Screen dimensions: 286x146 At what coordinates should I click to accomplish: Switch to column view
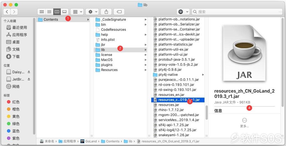pyautogui.click(x=57, y=12)
